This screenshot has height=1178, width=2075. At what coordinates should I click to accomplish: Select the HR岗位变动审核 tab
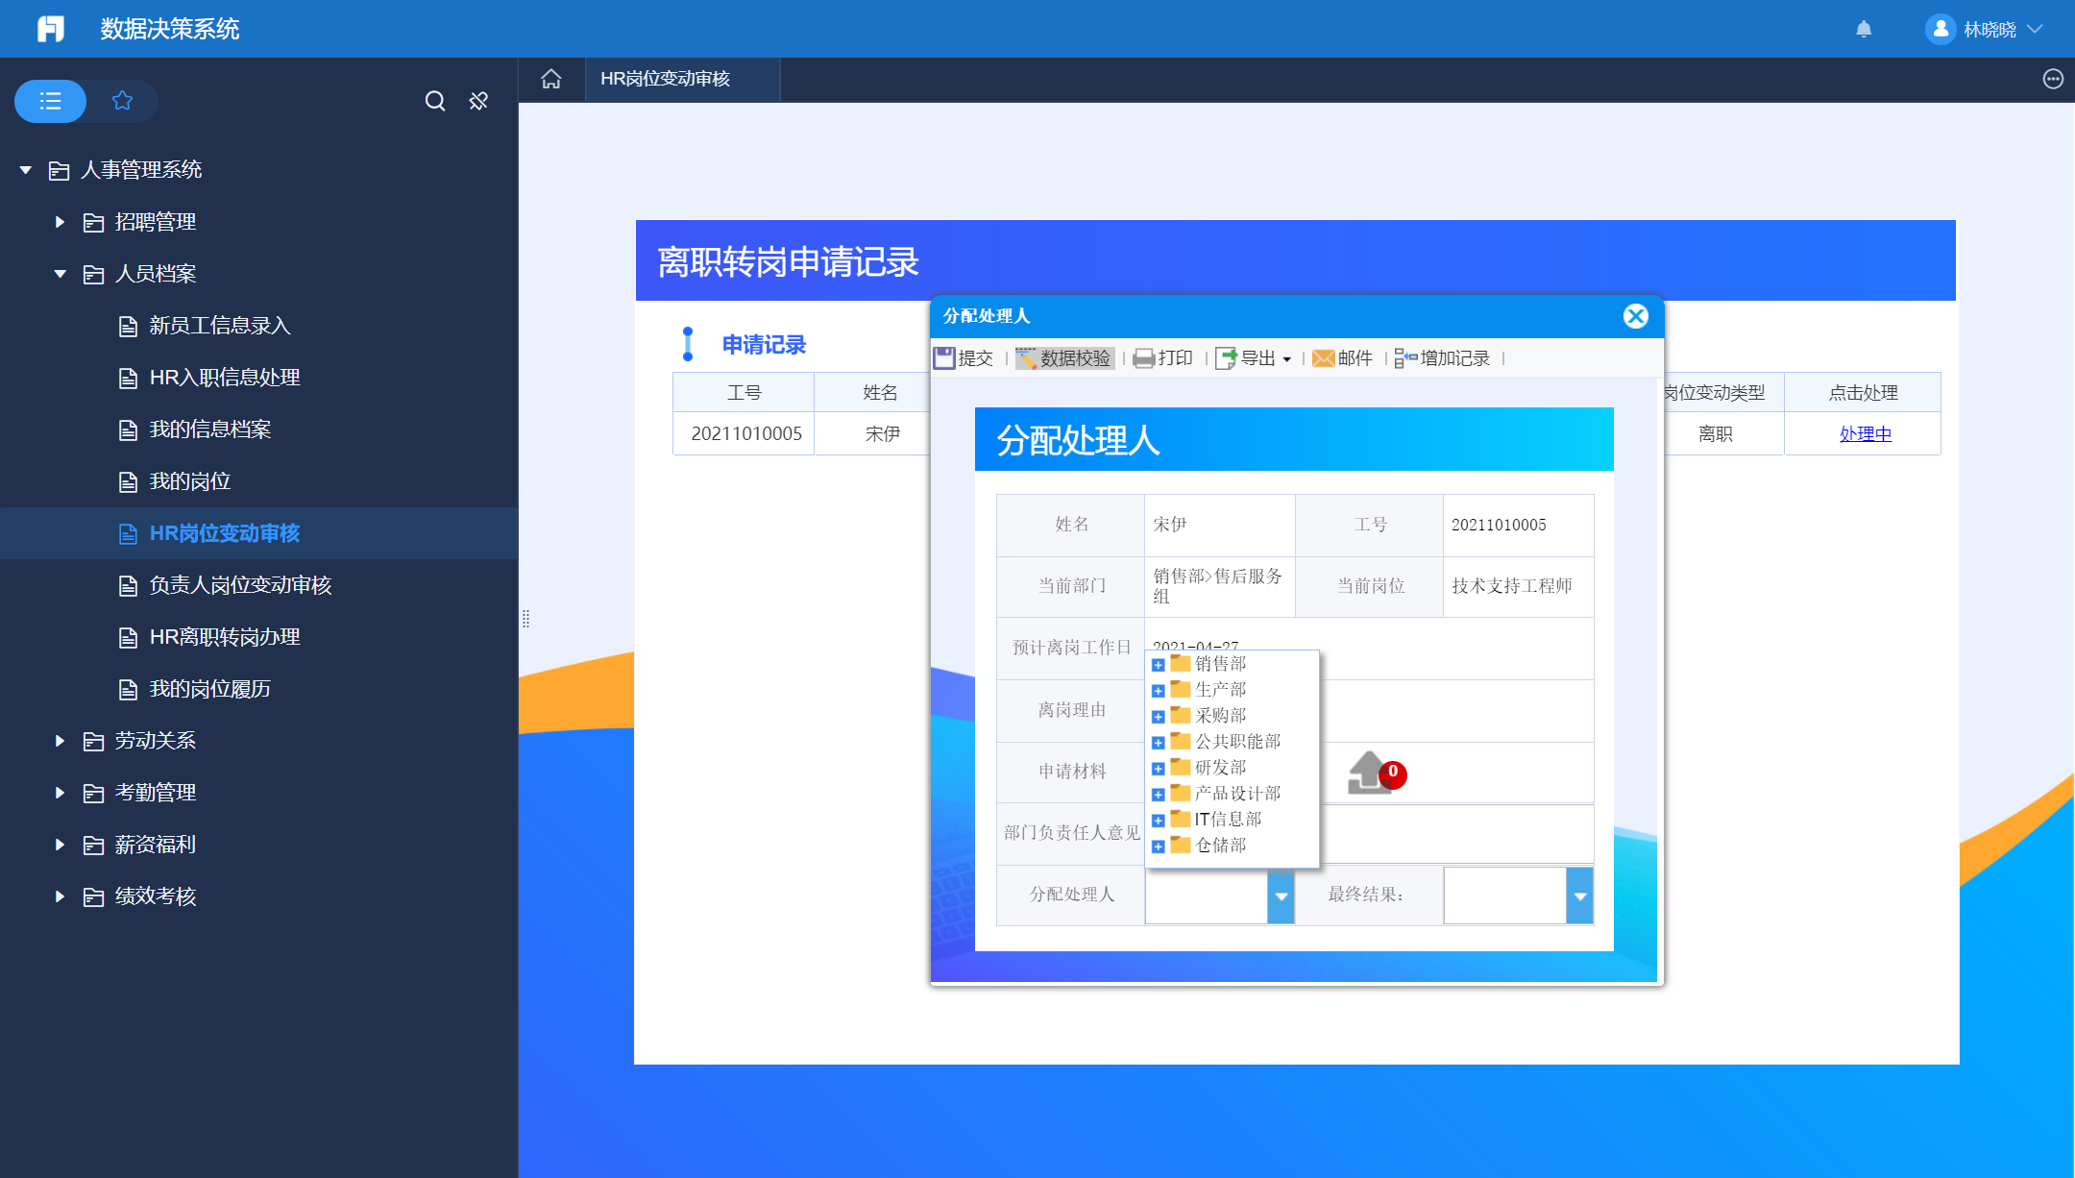click(666, 79)
